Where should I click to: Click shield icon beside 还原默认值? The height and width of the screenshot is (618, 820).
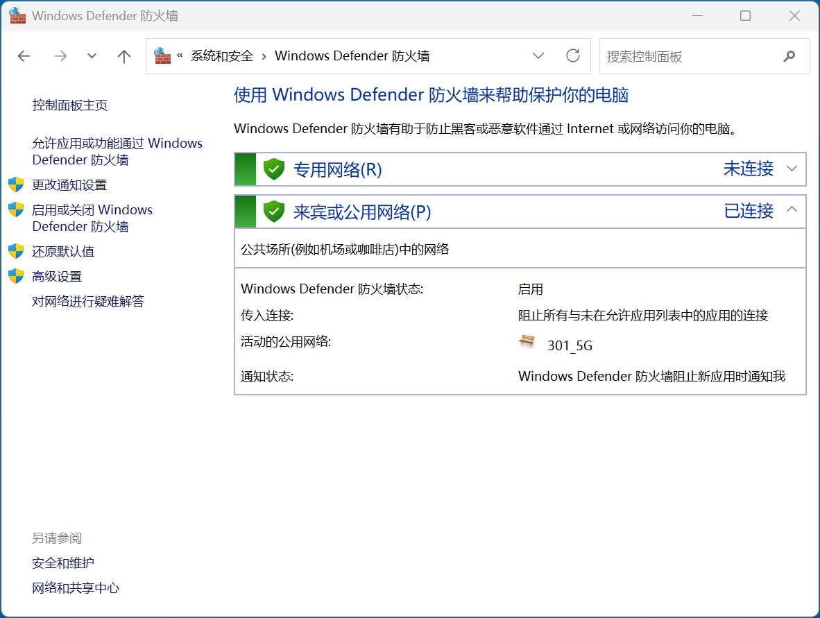(16, 251)
